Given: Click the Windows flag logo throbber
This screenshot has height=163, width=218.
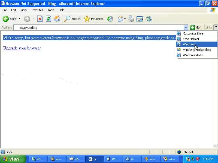Looking at the screenshot, I should tap(213, 10).
